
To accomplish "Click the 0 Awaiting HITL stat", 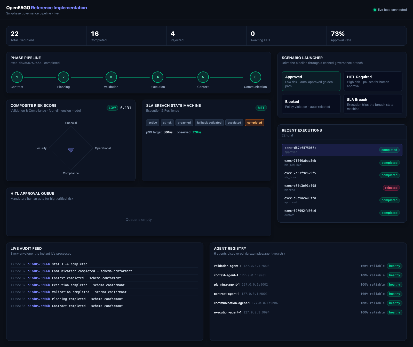I will click(287, 36).
